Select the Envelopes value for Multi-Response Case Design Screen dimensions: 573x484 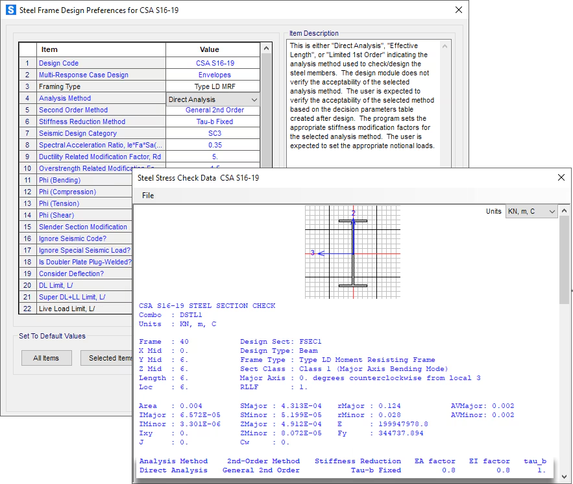point(215,75)
